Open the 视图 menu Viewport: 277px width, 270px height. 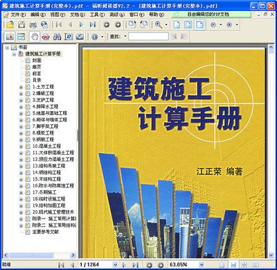(x=57, y=15)
